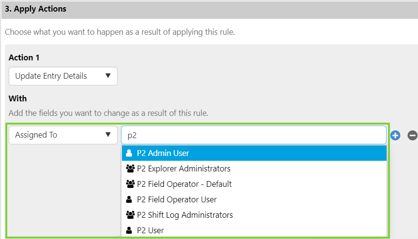Click the group icon beside P2 Field Operator - Default
This screenshot has height=239, width=418.
(x=130, y=184)
